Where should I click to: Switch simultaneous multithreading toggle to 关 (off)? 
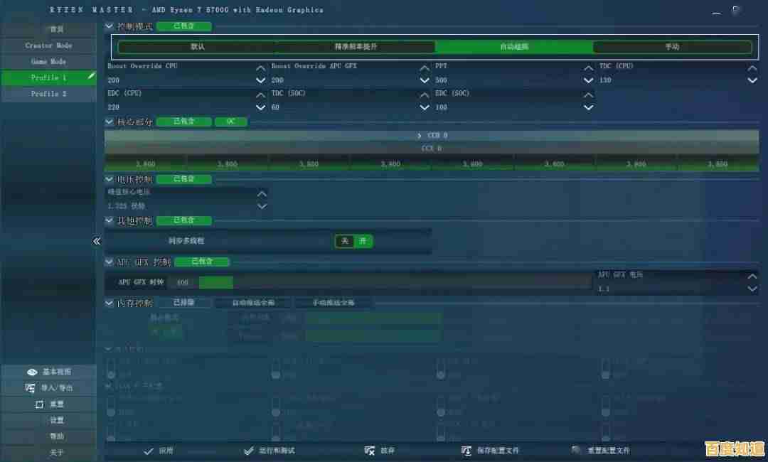(x=345, y=241)
